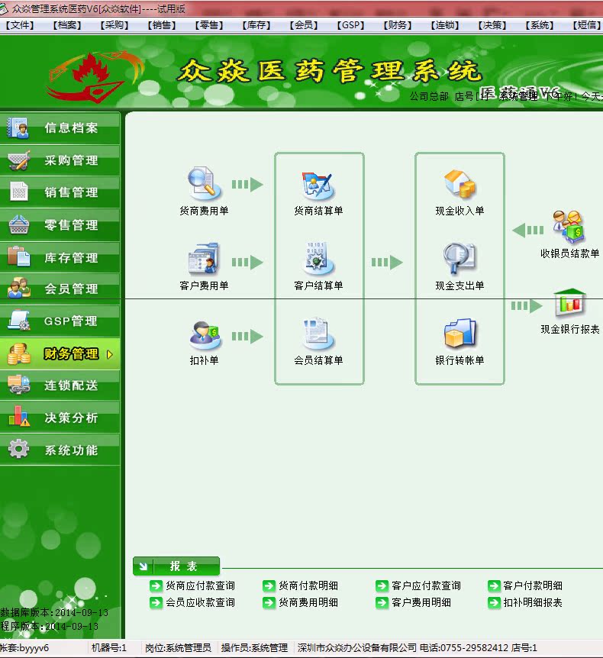Screen dimensions: 603x658
Task: Open the 【零售】 menu
Action: [x=209, y=24]
